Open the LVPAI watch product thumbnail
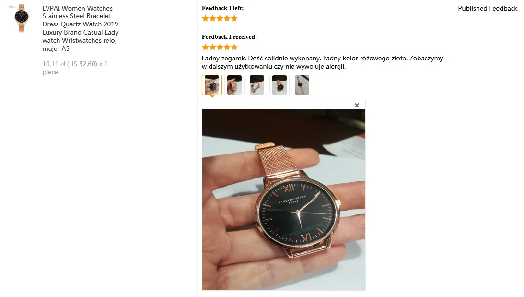The image size is (524, 297). [21, 18]
